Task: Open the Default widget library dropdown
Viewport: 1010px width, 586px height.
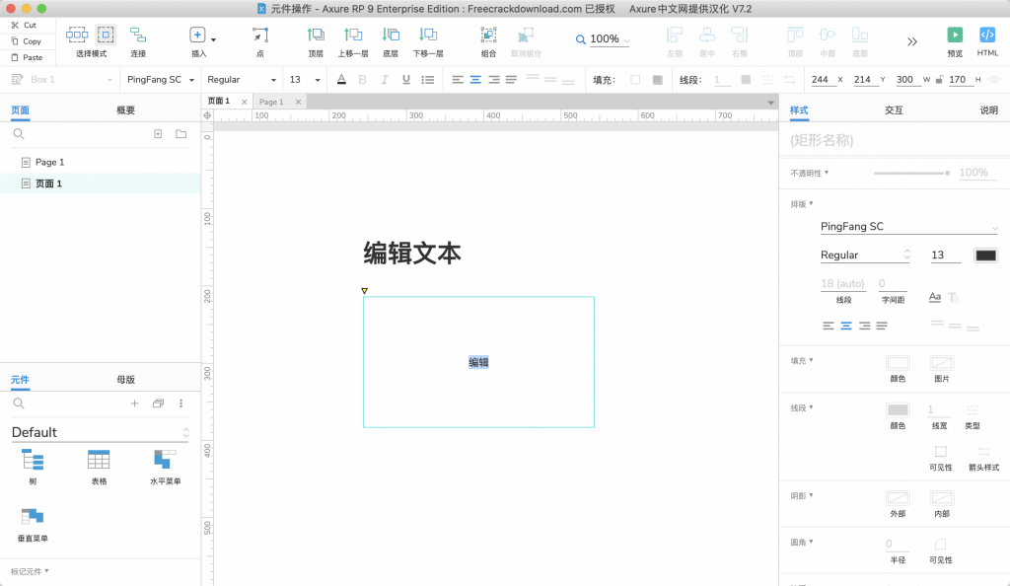Action: click(x=100, y=432)
